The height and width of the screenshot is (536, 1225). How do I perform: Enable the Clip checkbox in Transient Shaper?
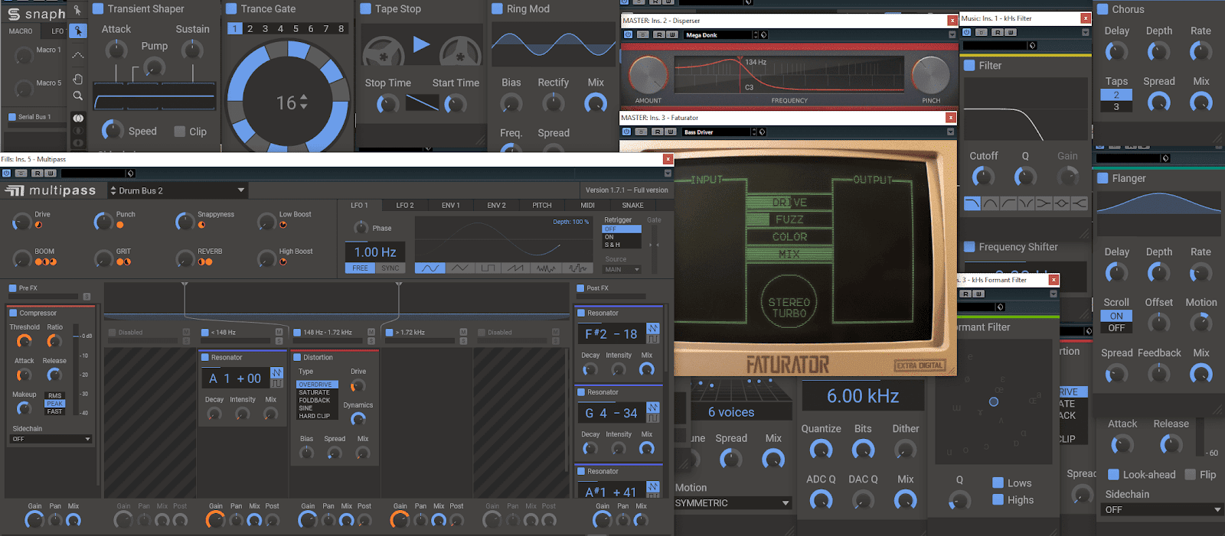pos(179,132)
